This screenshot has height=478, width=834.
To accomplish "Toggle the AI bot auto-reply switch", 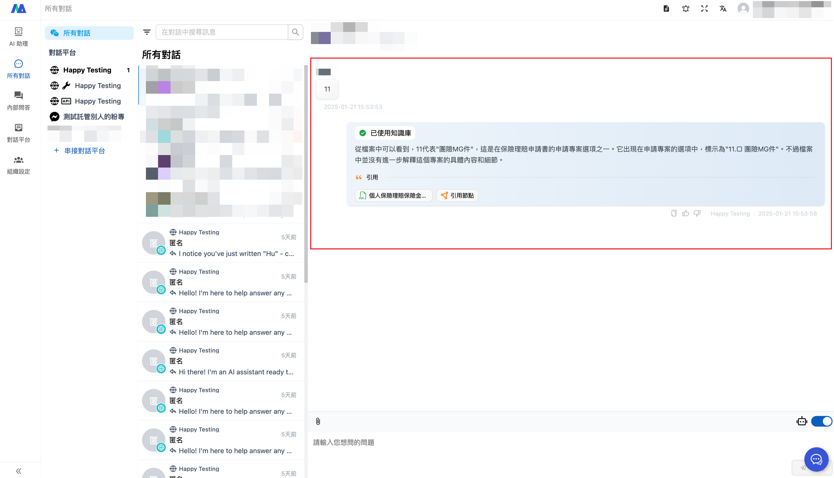I will point(821,421).
